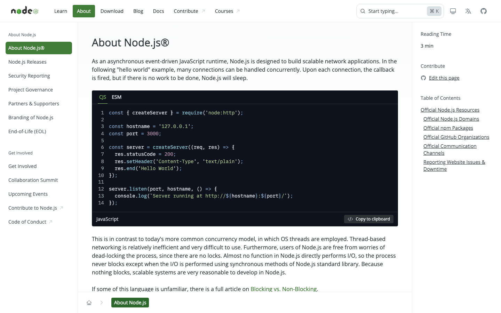Click the About Node.js® page heading
501x313 pixels.
click(130, 42)
